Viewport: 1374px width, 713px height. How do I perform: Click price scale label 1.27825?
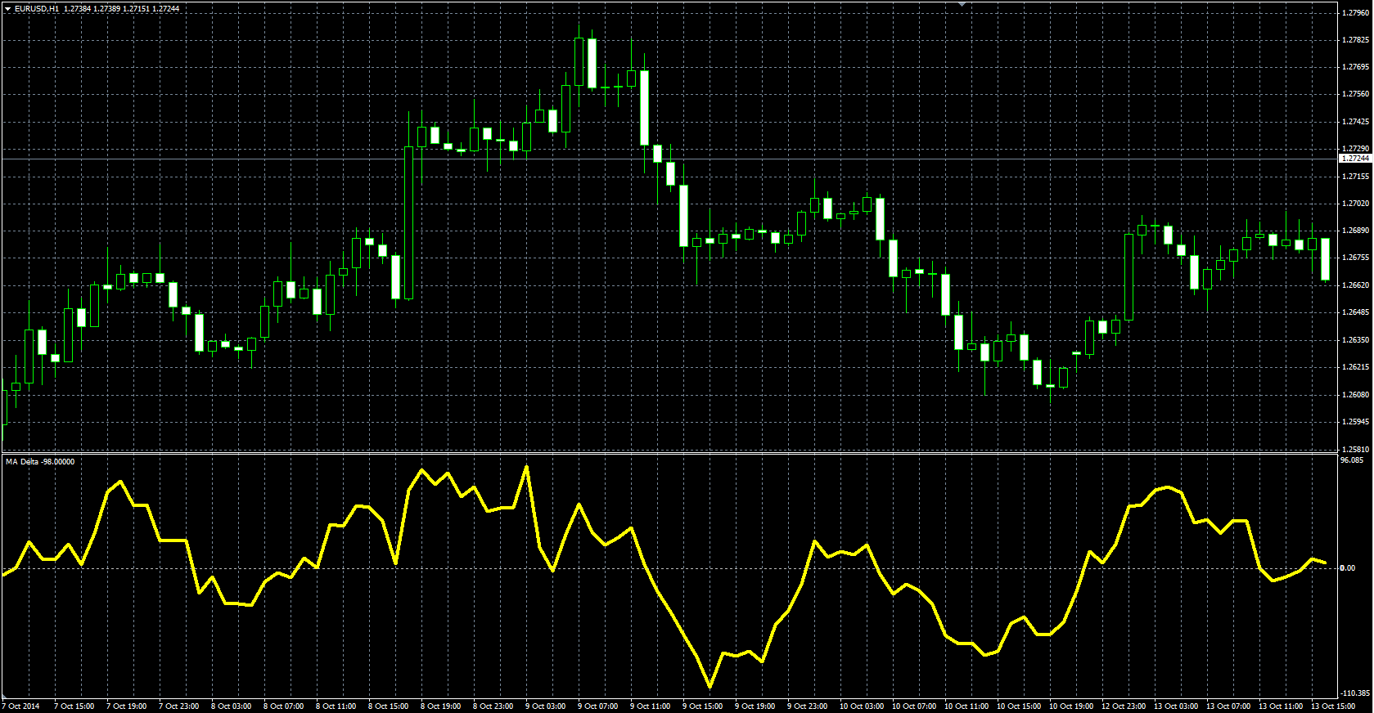click(1356, 40)
